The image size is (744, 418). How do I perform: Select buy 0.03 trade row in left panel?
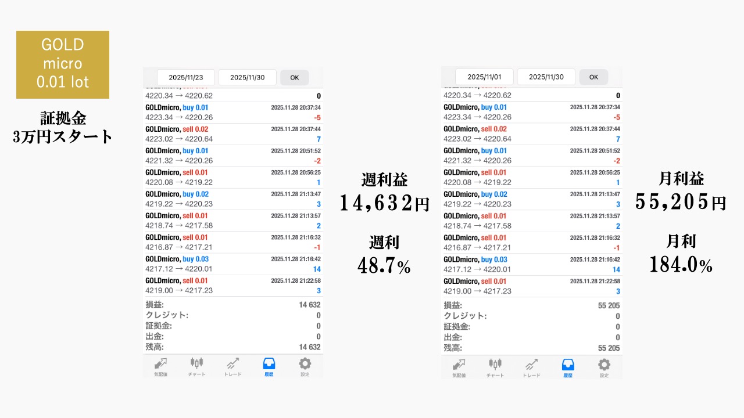tap(233, 264)
